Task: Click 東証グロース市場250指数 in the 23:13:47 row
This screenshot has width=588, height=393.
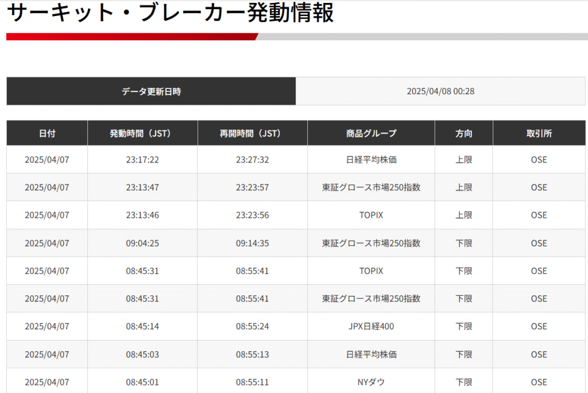Action: (372, 187)
